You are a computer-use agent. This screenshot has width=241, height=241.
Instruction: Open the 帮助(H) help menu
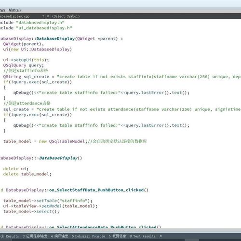(x=14, y=10)
